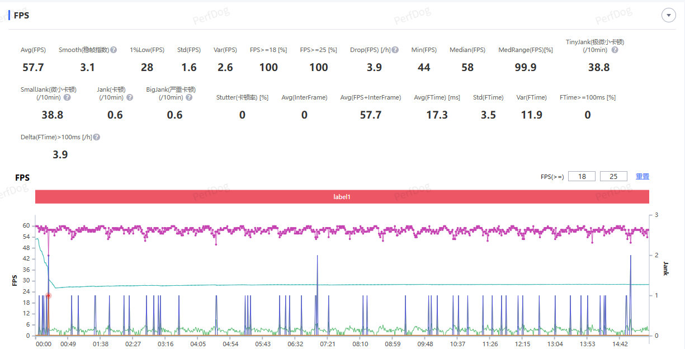Open the TinyJank(极微小卡顿) help tooltip icon

615,50
